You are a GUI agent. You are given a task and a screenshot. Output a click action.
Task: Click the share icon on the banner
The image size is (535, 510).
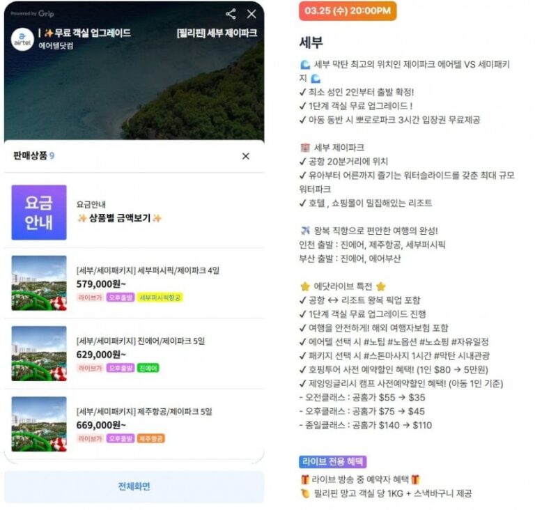pyautogui.click(x=231, y=14)
